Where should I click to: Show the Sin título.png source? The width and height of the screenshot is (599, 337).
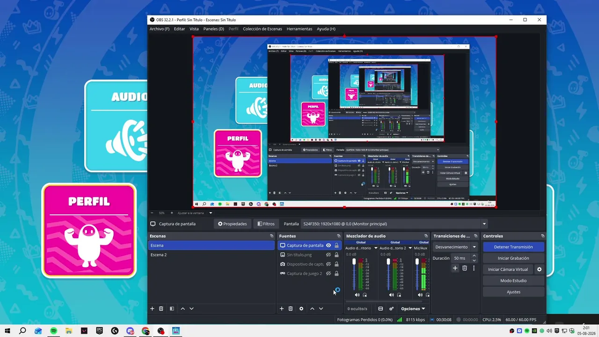pyautogui.click(x=329, y=255)
